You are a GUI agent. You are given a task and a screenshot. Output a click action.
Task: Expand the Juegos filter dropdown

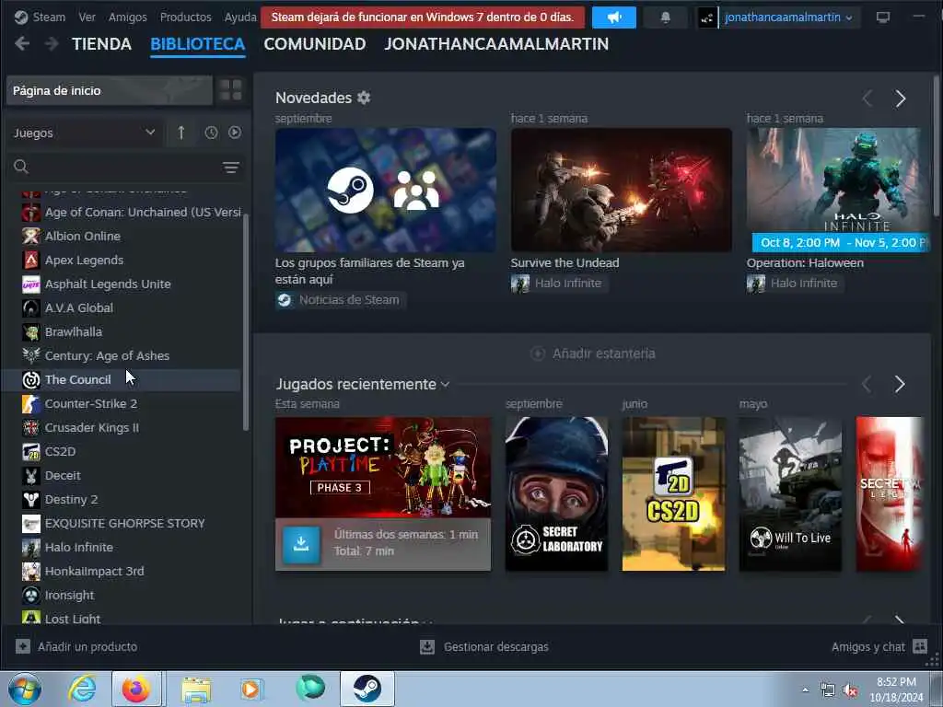(x=84, y=133)
